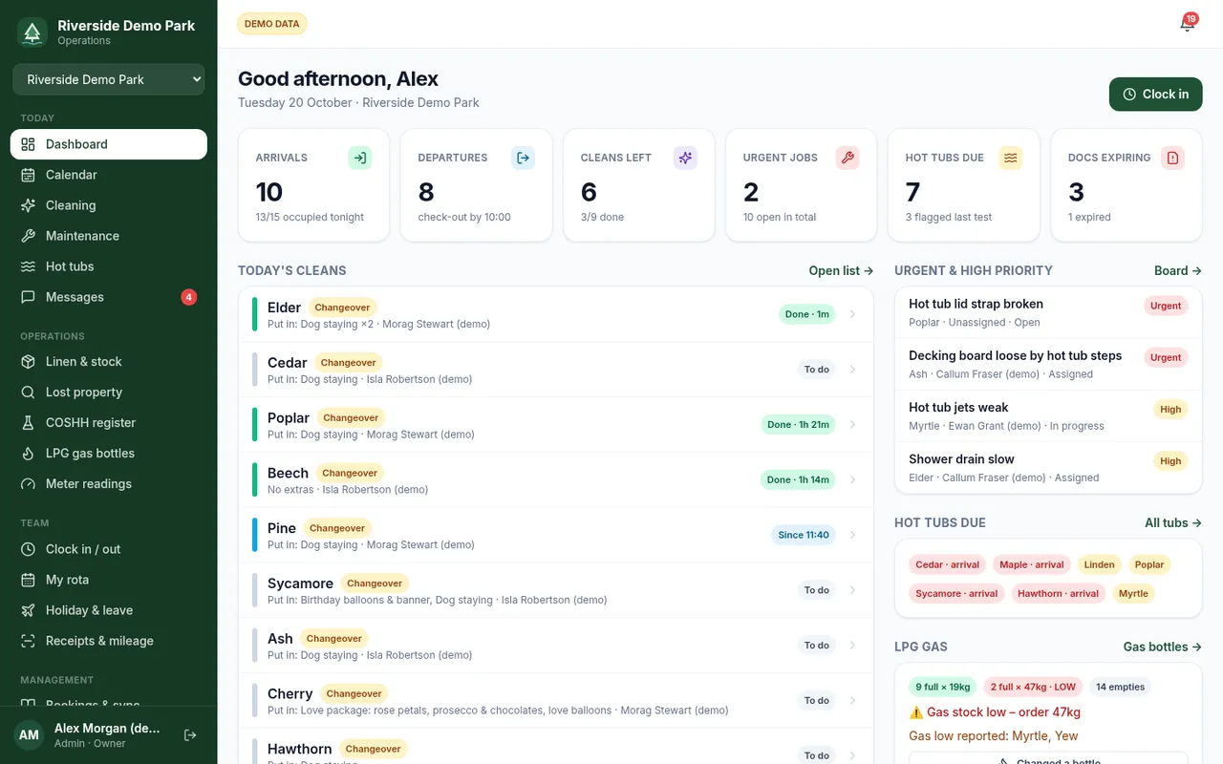Viewport: 1223px width, 764px height.
Task: Expand the Sycamore clean row chevron
Action: [853, 590]
